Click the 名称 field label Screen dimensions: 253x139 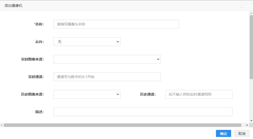(x=39, y=24)
